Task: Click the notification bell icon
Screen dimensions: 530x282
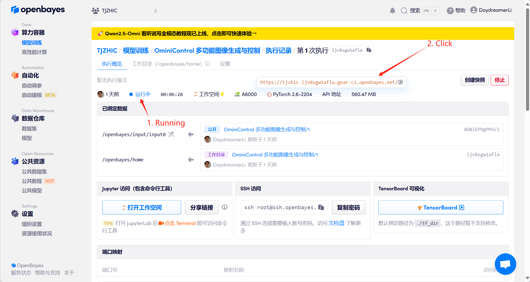Action: 392,11
